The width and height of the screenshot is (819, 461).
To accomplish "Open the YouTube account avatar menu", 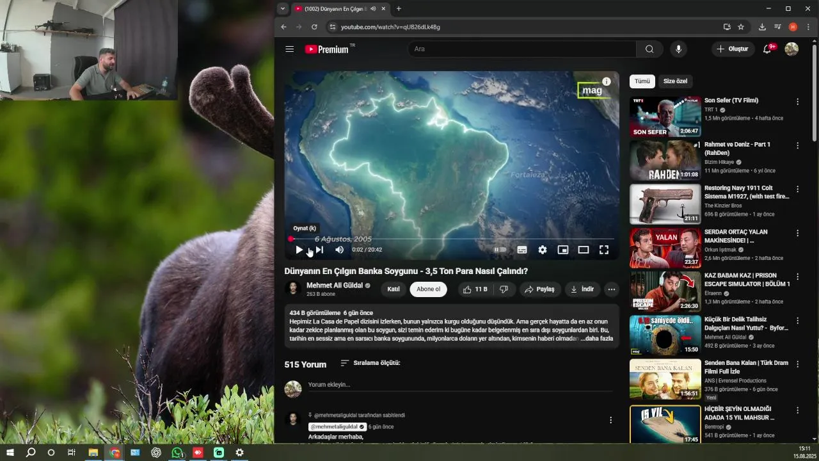I will click(x=791, y=49).
